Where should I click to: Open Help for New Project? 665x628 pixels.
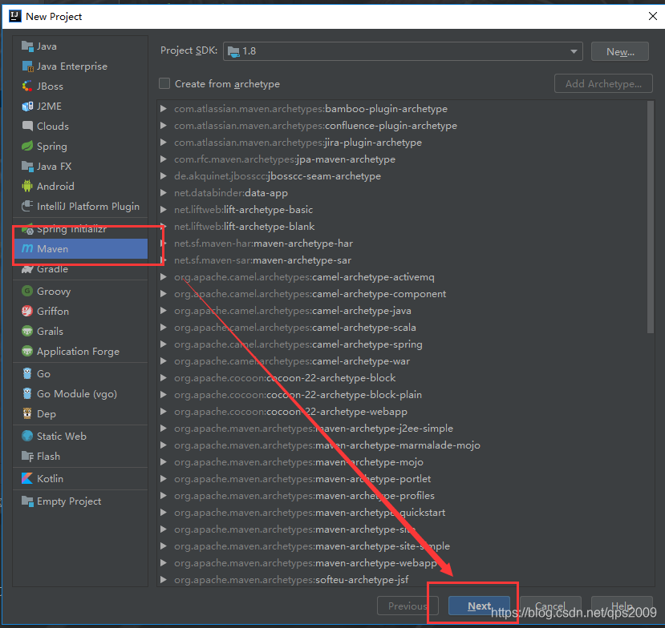click(x=622, y=606)
